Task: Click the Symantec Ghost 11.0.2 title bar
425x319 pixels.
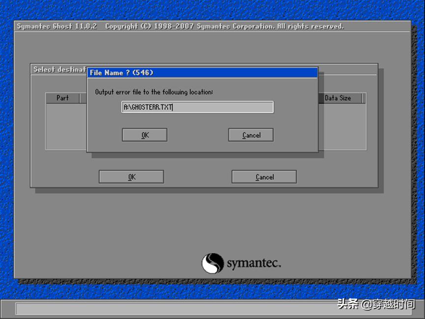Action: 57,26
